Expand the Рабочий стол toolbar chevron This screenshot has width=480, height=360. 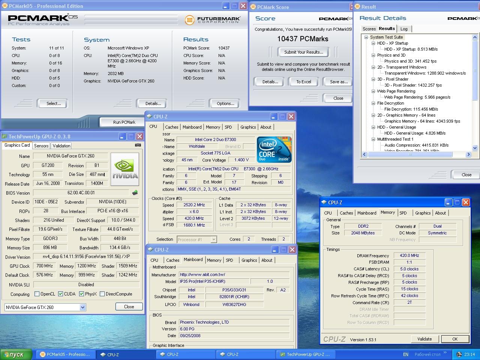click(445, 352)
